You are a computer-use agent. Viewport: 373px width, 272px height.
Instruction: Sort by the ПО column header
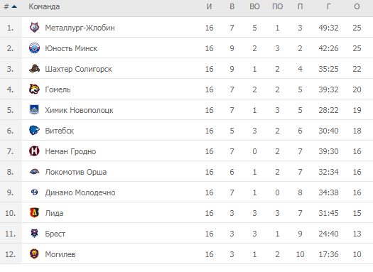point(277,6)
